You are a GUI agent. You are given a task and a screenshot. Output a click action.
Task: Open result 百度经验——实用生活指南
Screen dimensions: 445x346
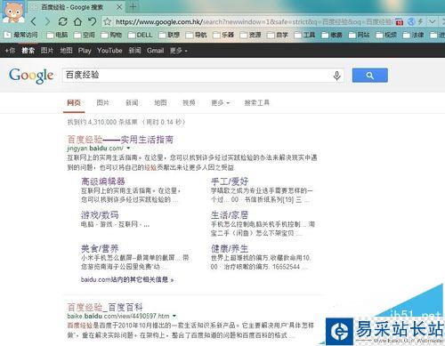coord(120,139)
